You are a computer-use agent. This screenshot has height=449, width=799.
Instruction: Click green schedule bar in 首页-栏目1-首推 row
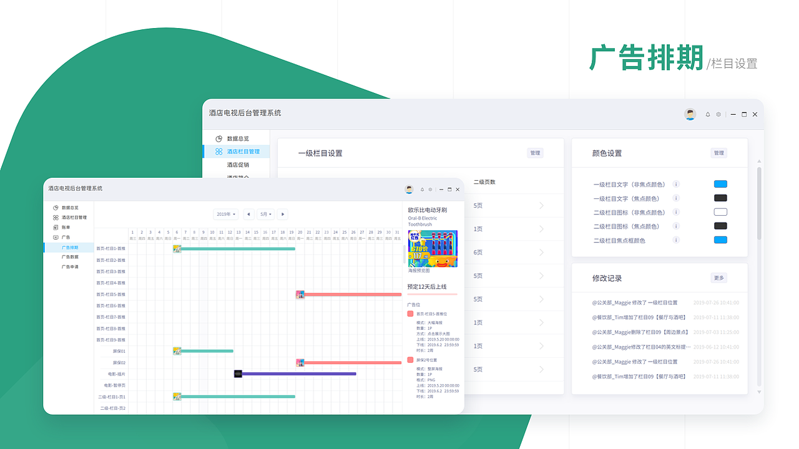click(238, 249)
